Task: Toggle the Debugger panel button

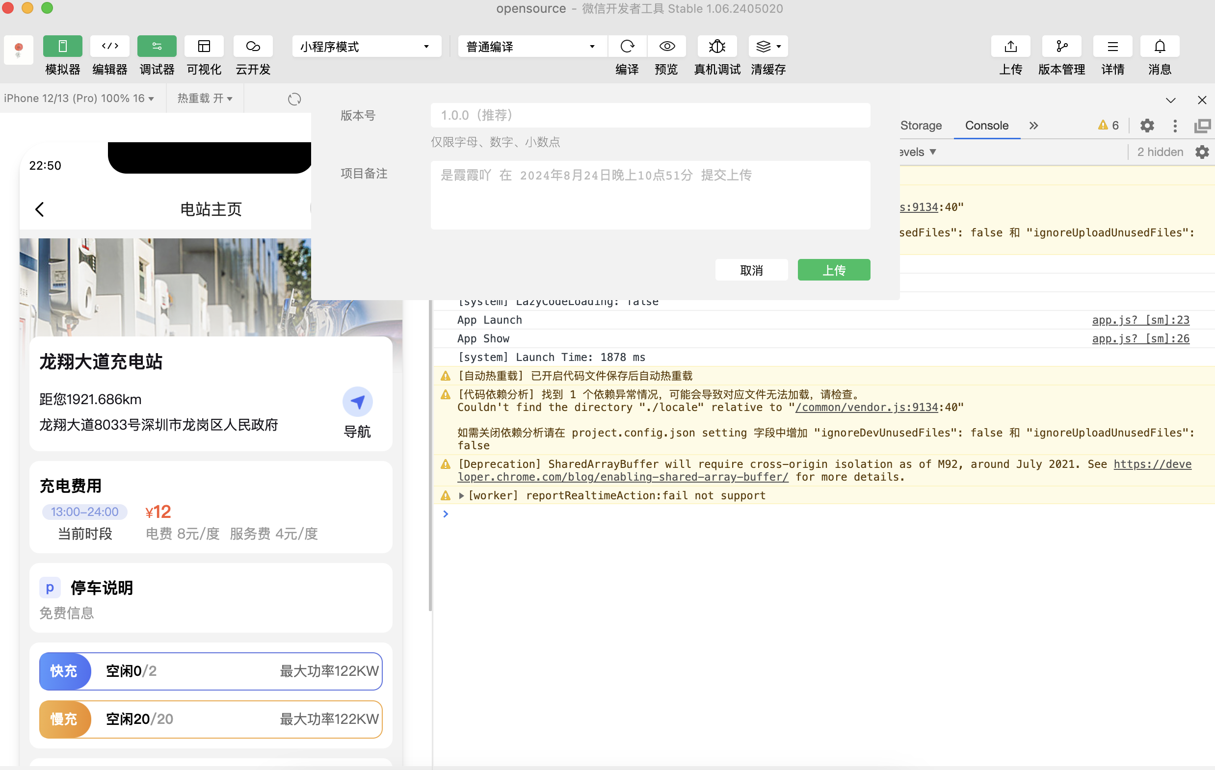Action: coord(157,46)
